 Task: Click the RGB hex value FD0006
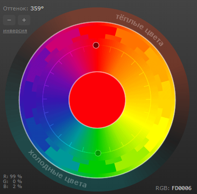(x=182, y=188)
